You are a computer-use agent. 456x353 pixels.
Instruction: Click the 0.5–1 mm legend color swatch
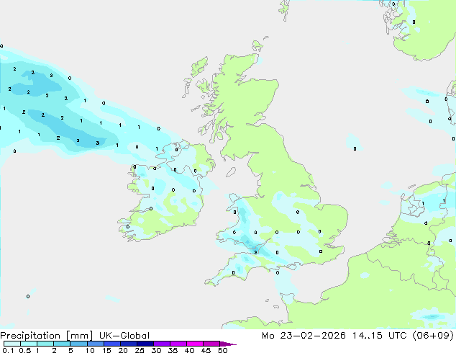pyautogui.click(x=29, y=344)
